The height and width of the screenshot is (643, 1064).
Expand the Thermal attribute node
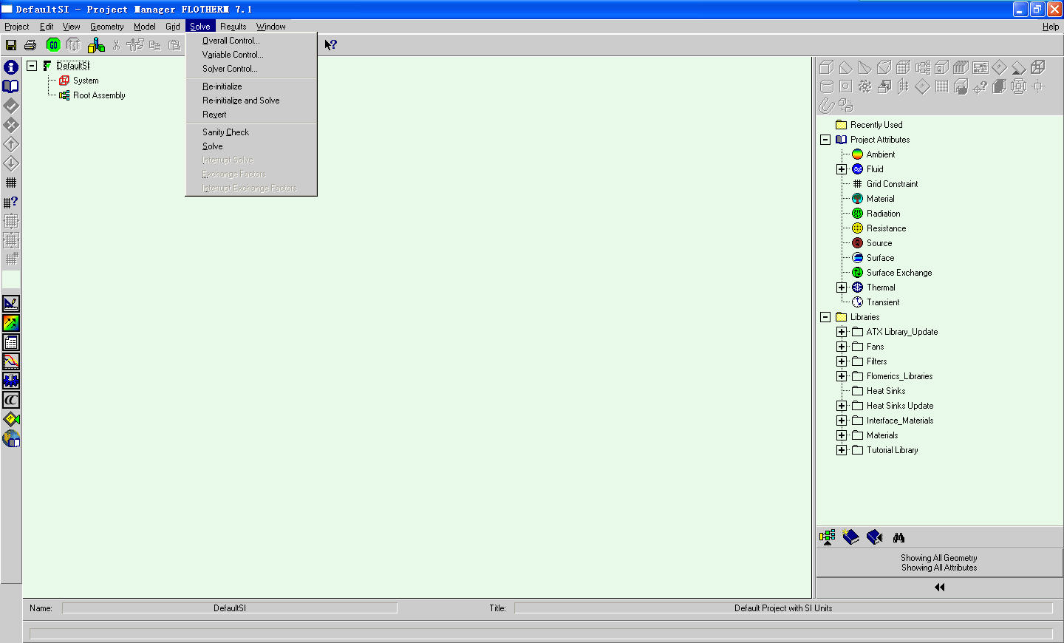[842, 288]
